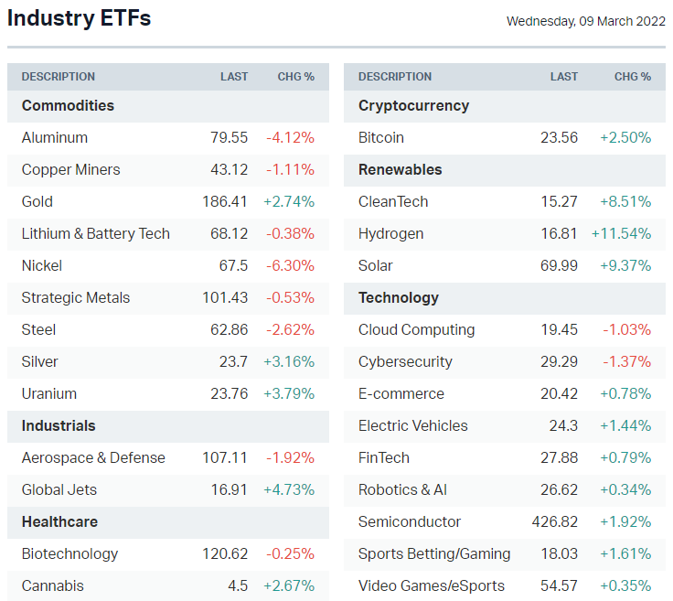Click the left table DESCRIPTION header
Viewport: 673px width, 601px height.
59,77
